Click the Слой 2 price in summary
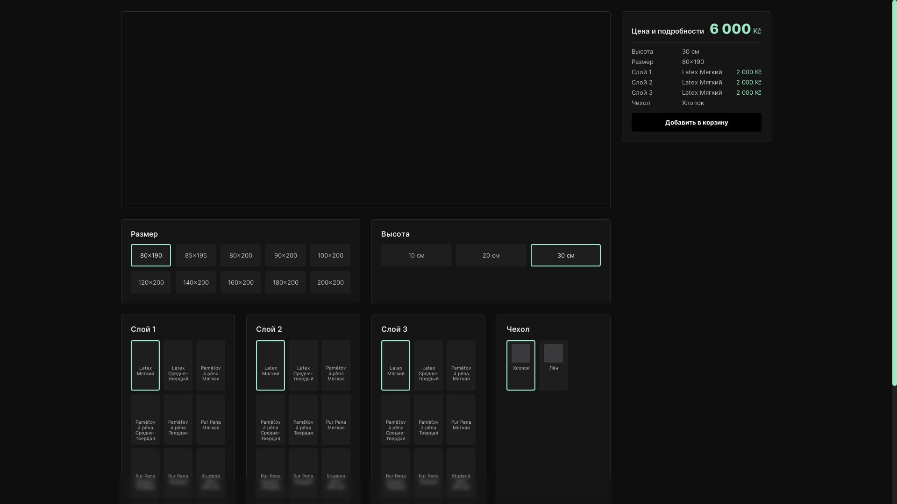This screenshot has height=504, width=897. (x=749, y=82)
